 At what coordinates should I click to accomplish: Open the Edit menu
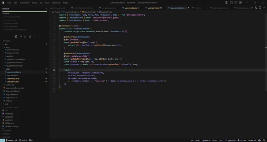click(x=15, y=3)
